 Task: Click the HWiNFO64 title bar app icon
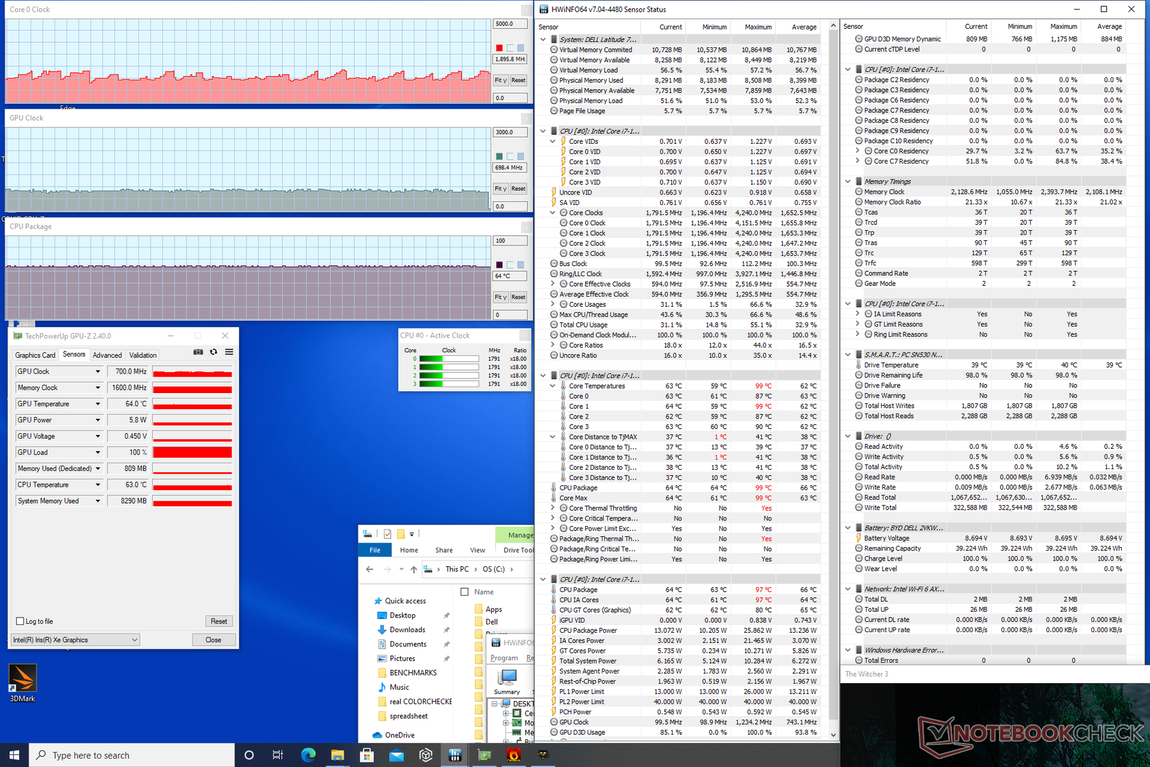[x=544, y=9]
